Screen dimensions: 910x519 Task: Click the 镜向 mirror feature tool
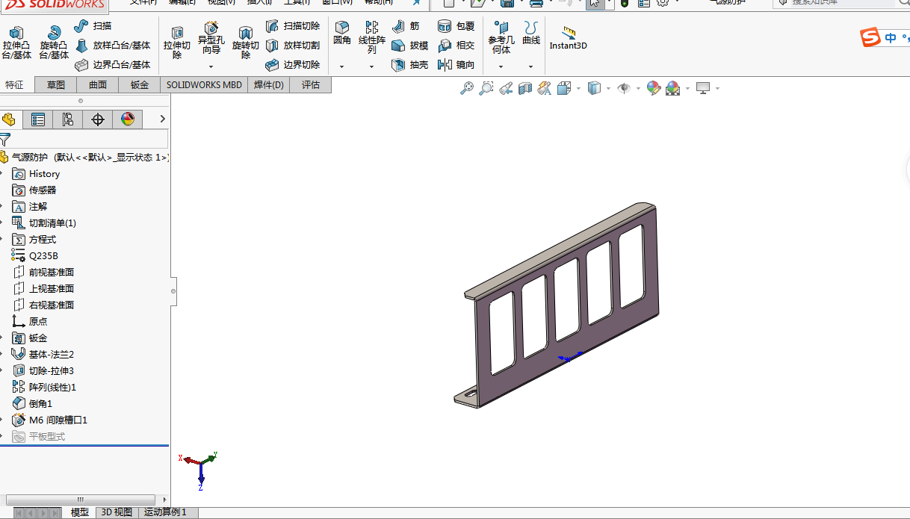pos(456,65)
